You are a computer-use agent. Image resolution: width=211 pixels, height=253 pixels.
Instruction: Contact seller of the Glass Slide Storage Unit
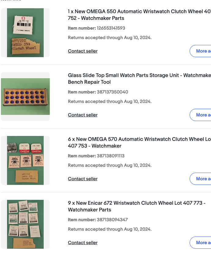[x=83, y=115]
